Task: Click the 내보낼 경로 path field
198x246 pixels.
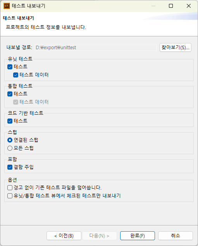Action: click(96, 47)
